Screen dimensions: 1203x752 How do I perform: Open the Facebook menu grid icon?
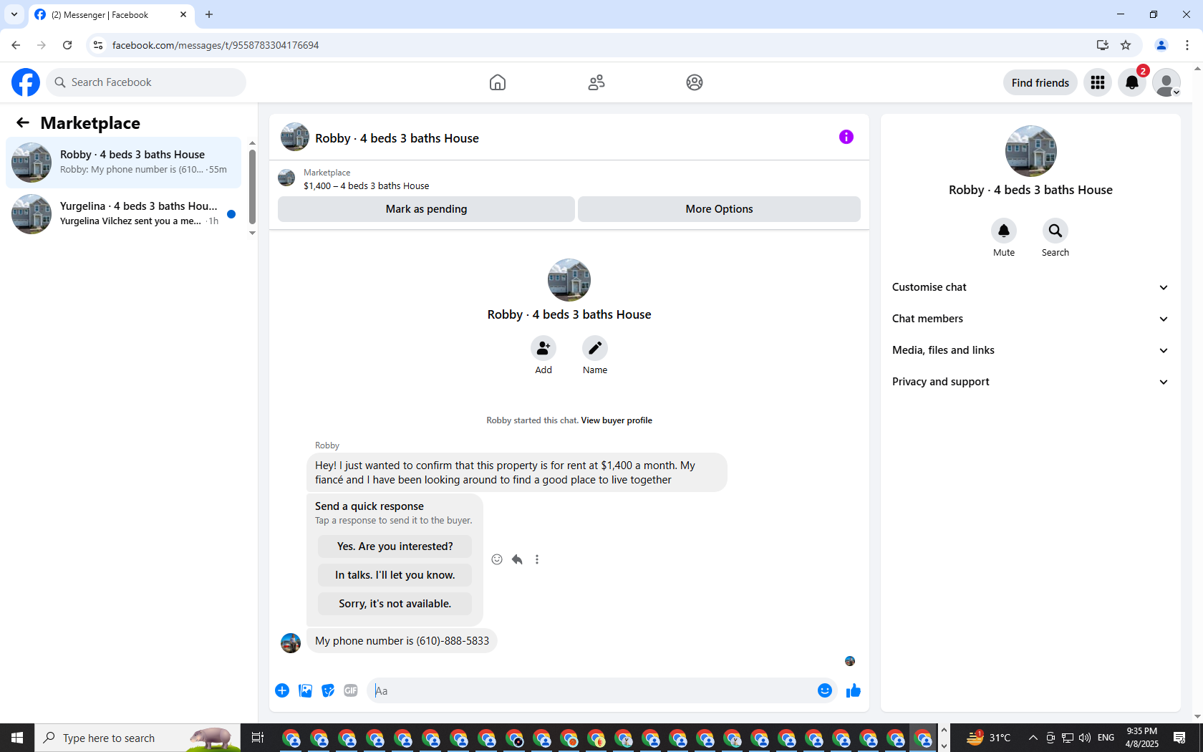(x=1098, y=82)
